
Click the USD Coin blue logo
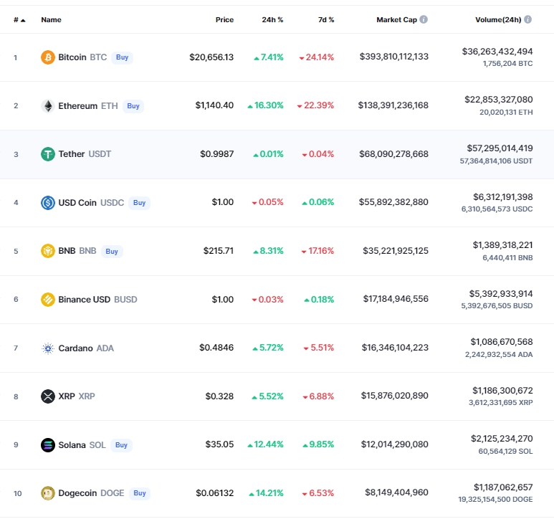(x=48, y=203)
